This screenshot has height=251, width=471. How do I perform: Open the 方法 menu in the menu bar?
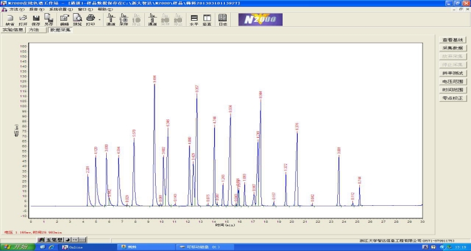point(16,9)
